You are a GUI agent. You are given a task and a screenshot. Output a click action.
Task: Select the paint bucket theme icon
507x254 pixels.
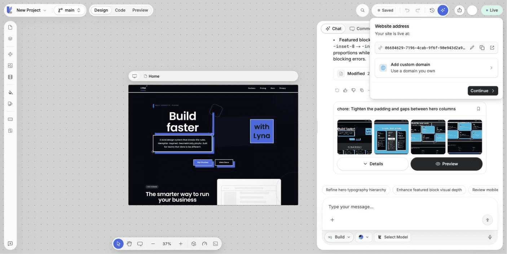[x=10, y=92]
